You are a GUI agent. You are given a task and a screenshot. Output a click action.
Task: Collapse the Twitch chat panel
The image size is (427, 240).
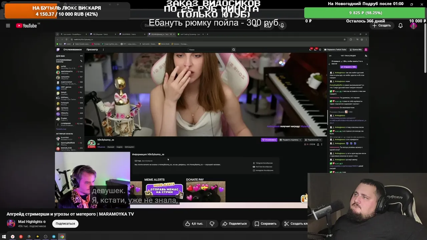330,56
